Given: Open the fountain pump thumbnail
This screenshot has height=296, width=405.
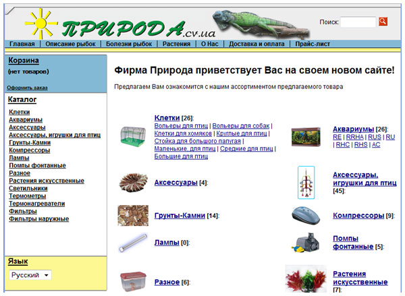Looking at the screenshot, I should 306,243.
